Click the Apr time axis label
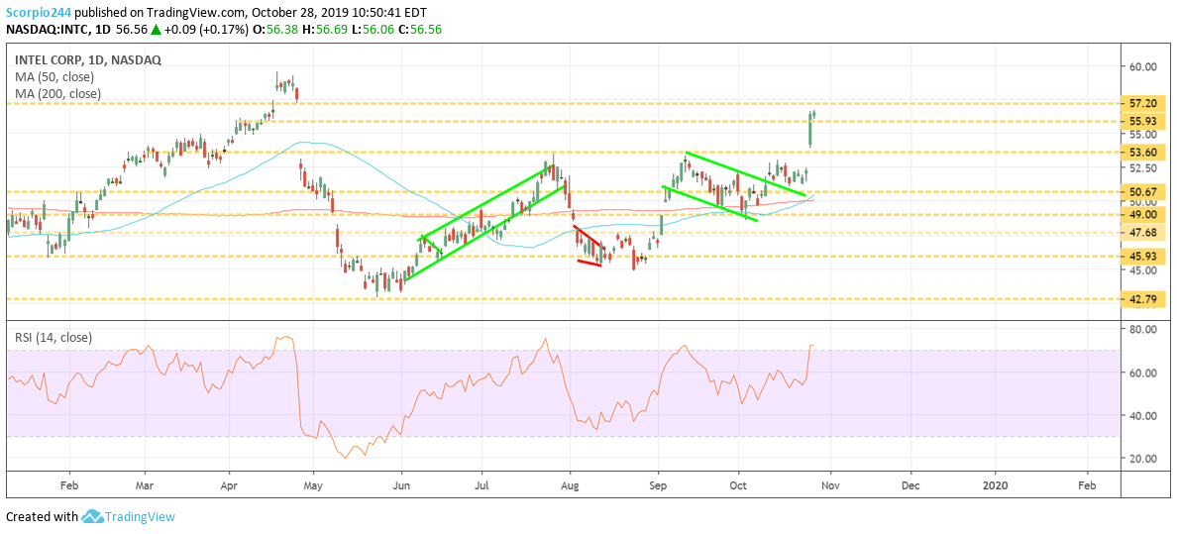This screenshot has height=534, width=1177. coord(229,484)
